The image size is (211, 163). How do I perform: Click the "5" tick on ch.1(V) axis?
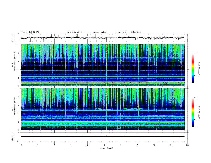point(18,34)
